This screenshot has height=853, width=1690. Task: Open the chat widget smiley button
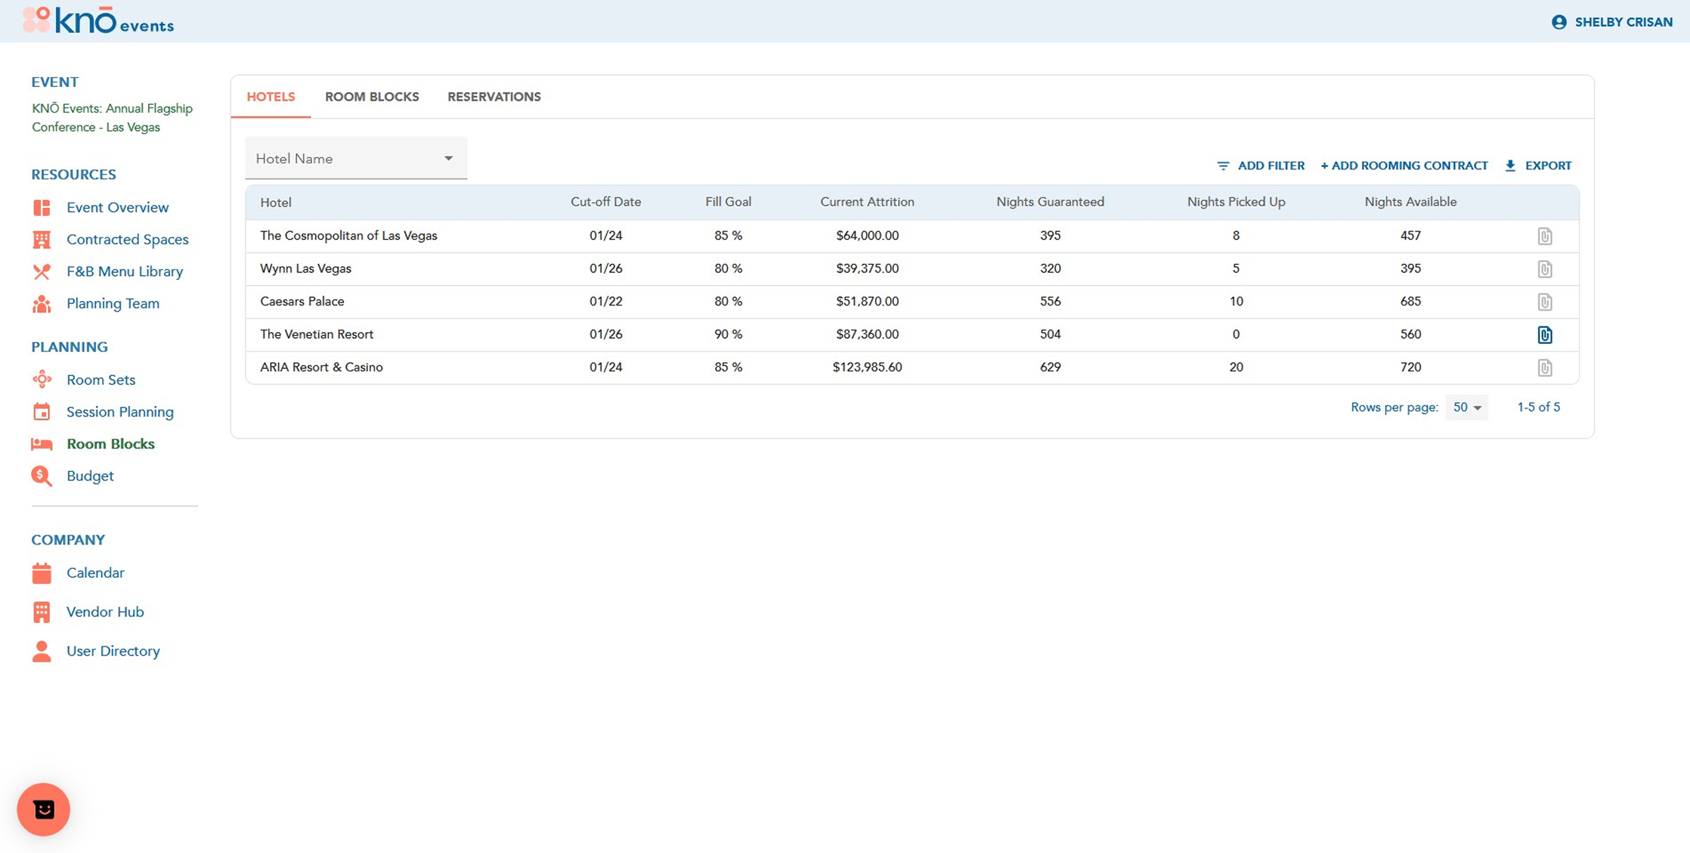[43, 809]
